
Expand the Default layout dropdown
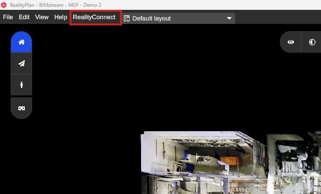229,18
